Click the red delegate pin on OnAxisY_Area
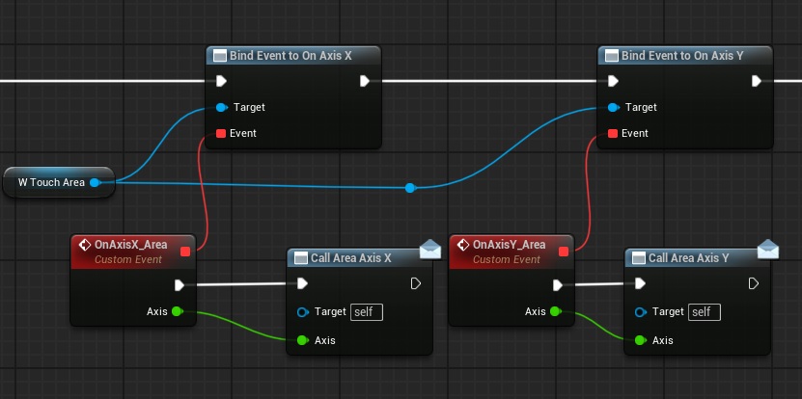Image resolution: width=802 pixels, height=399 pixels. coord(564,252)
